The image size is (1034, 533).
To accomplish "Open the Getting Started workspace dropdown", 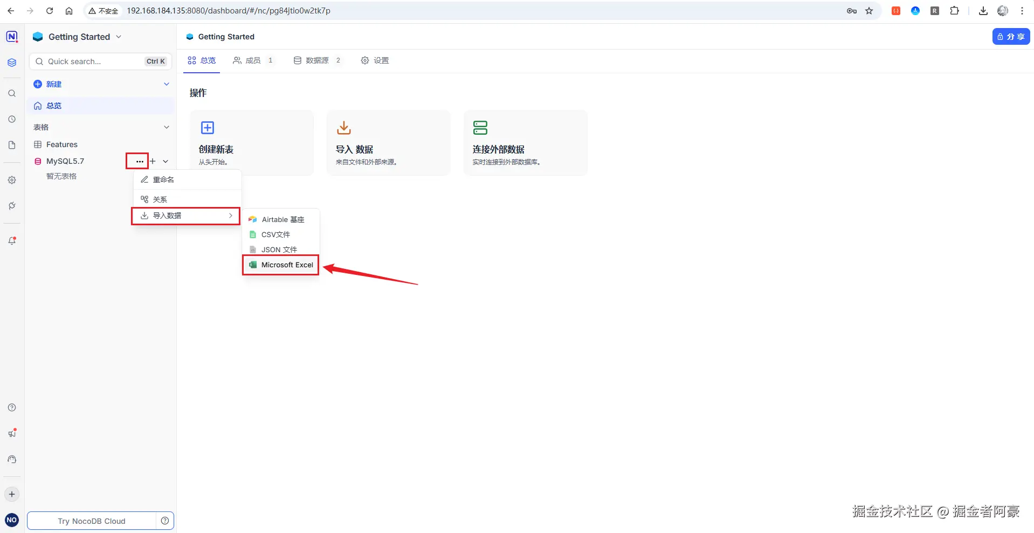I will coord(77,37).
